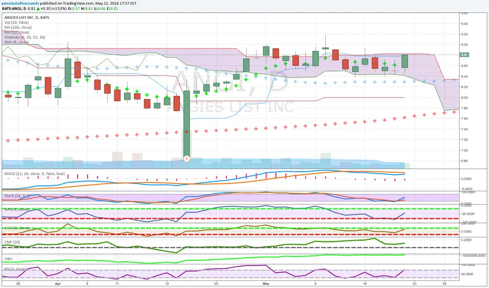
Task: Click the CMF (20) pane label
Action: [x=12, y=242]
